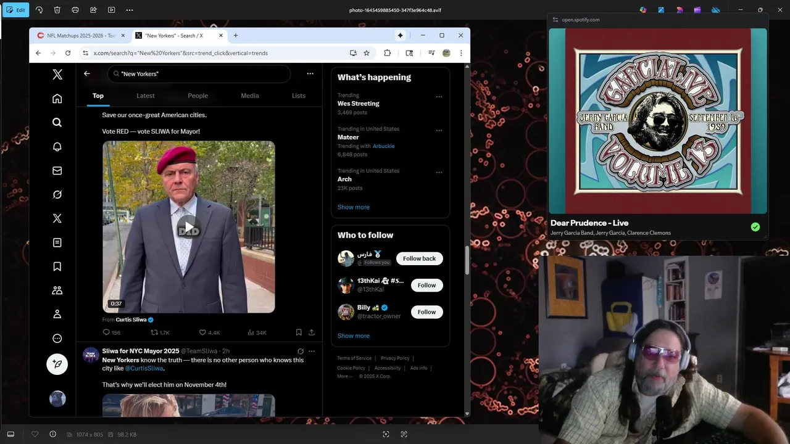The width and height of the screenshot is (790, 444).
Task: Open Grok icon in X sidebar
Action: pyautogui.click(x=57, y=194)
